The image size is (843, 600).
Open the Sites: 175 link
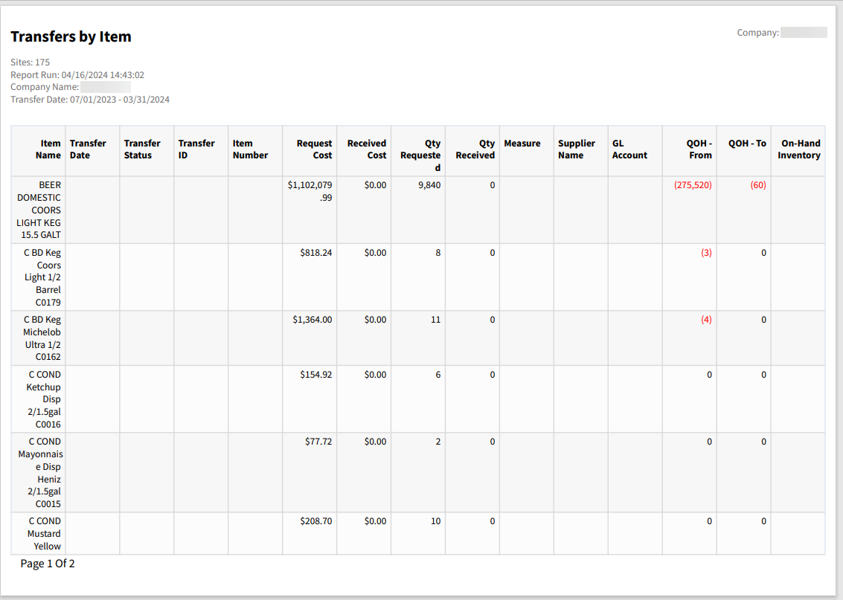click(x=30, y=62)
